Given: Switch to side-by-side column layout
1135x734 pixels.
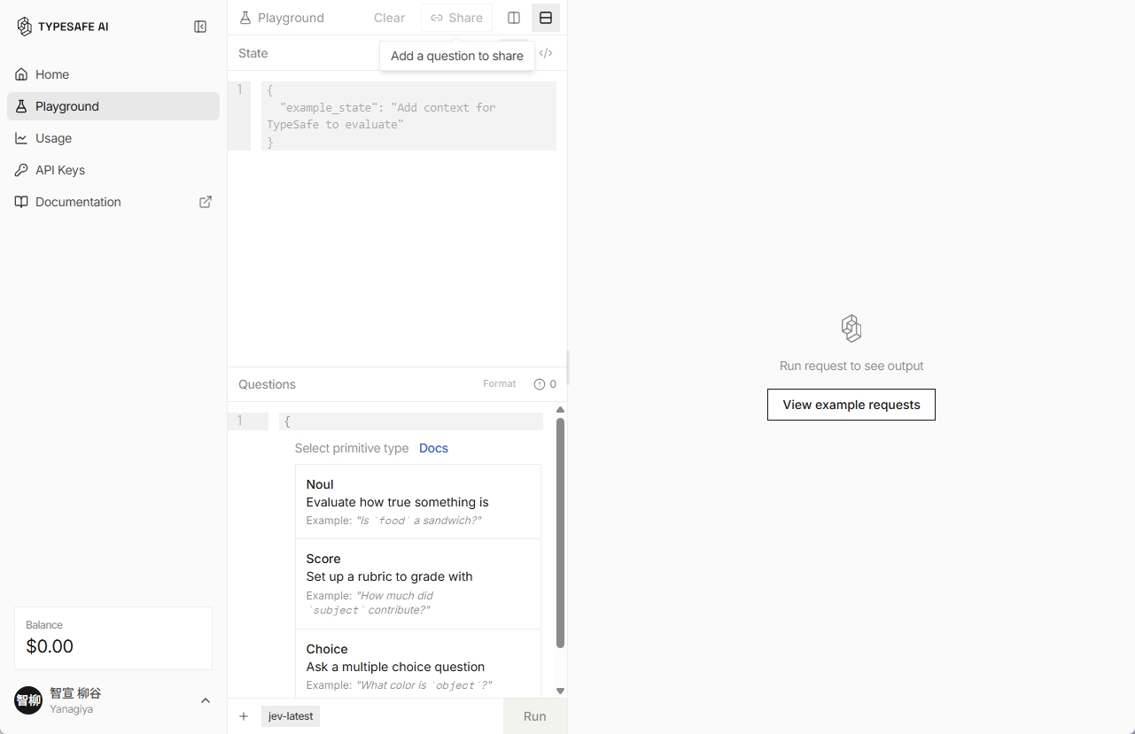Looking at the screenshot, I should (x=514, y=18).
